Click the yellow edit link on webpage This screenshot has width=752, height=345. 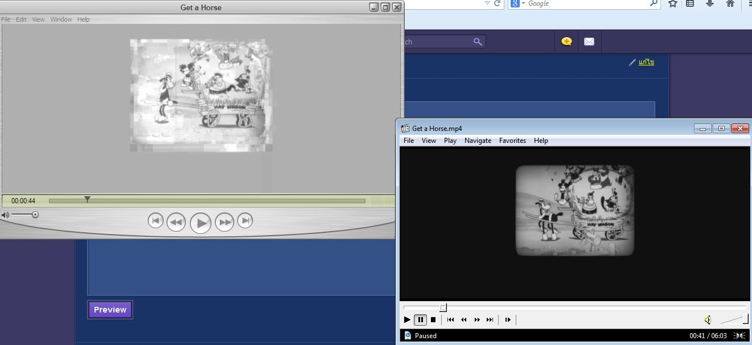[x=646, y=62]
